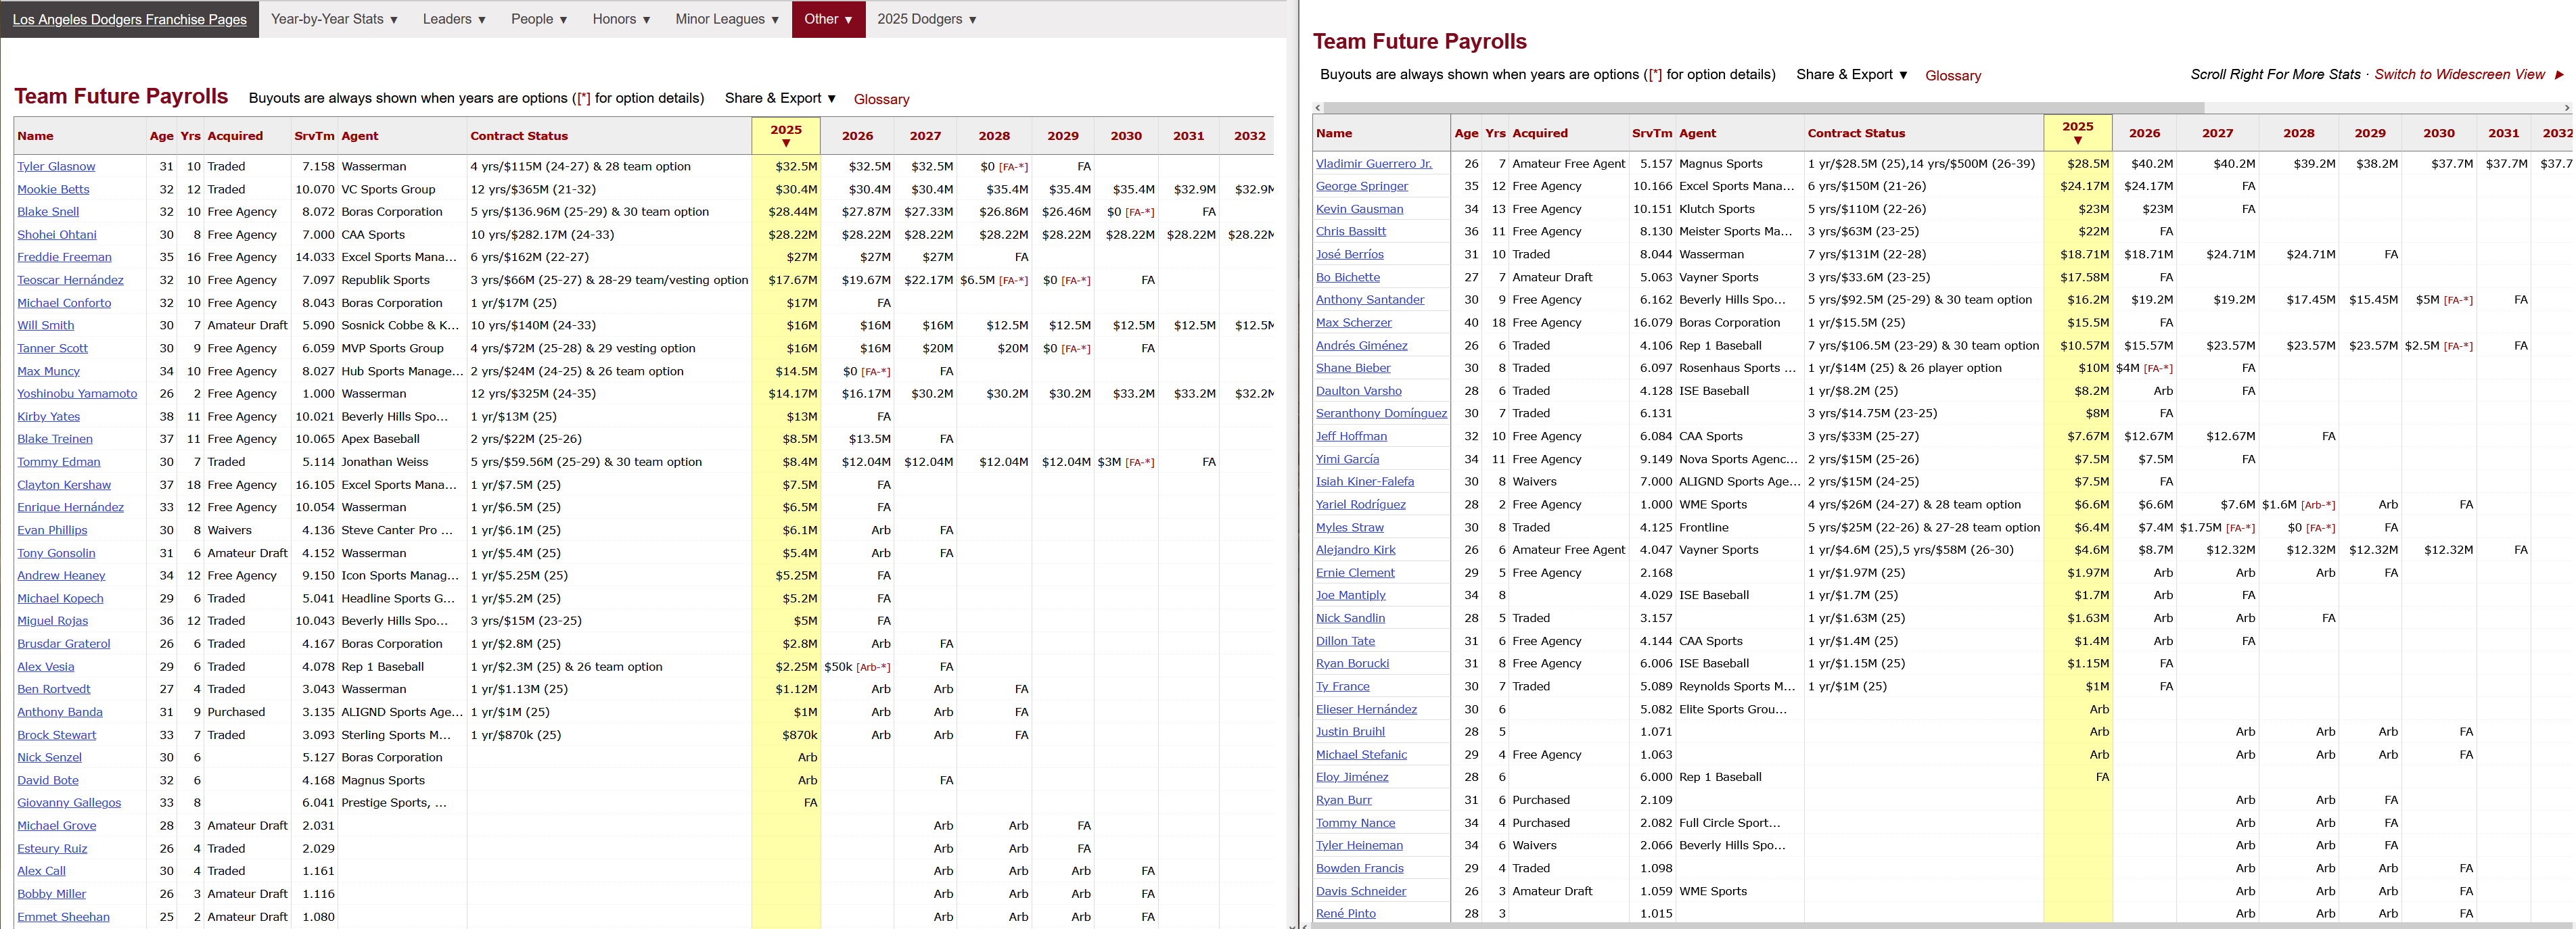Sort left table by Age column
This screenshot has width=2576, height=929.
pos(161,136)
